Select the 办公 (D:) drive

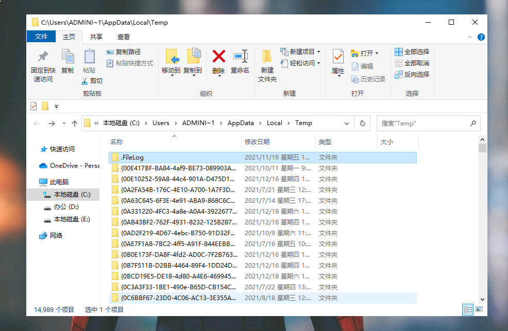61,207
